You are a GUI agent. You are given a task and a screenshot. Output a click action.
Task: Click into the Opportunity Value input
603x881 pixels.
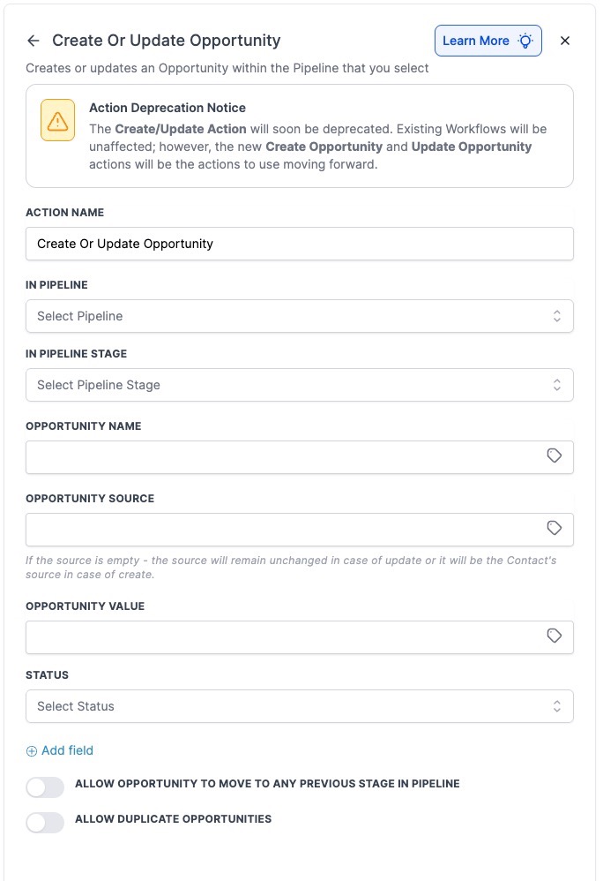282,637
